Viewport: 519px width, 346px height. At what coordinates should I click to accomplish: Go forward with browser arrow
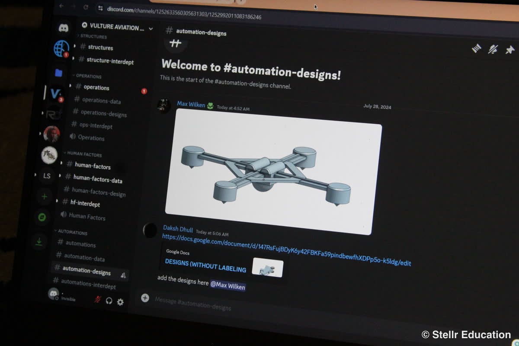(73, 7)
